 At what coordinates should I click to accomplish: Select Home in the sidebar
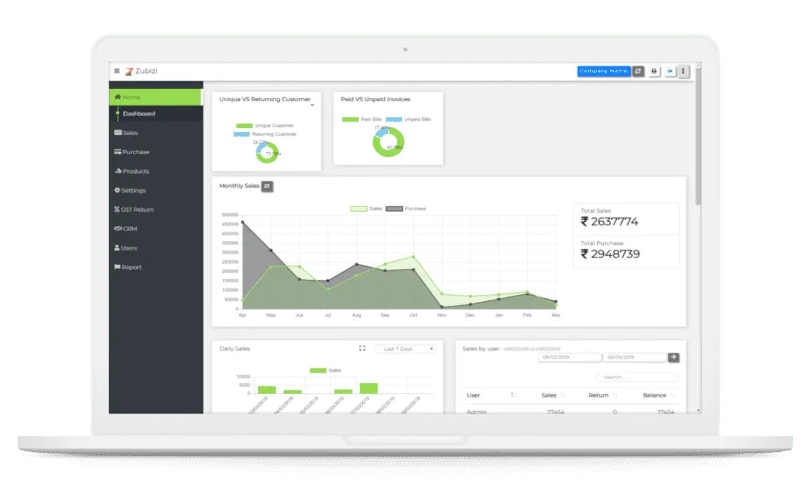pyautogui.click(x=156, y=97)
